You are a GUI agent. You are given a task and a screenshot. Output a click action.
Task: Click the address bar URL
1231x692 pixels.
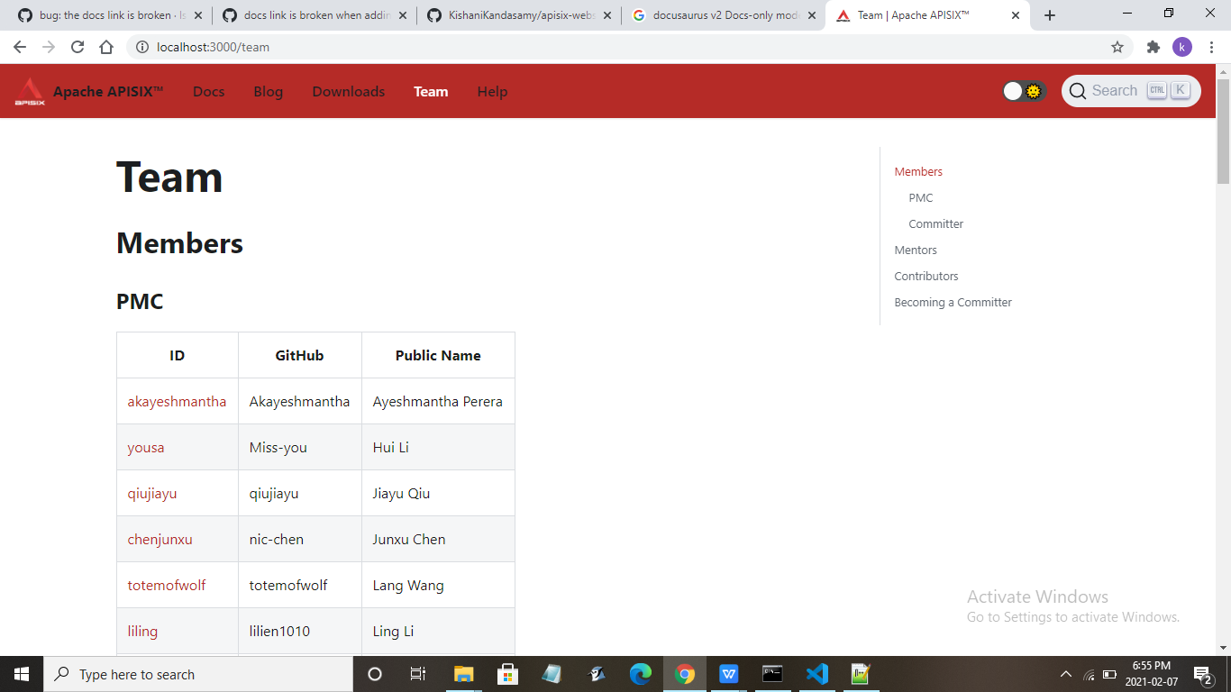(213, 47)
